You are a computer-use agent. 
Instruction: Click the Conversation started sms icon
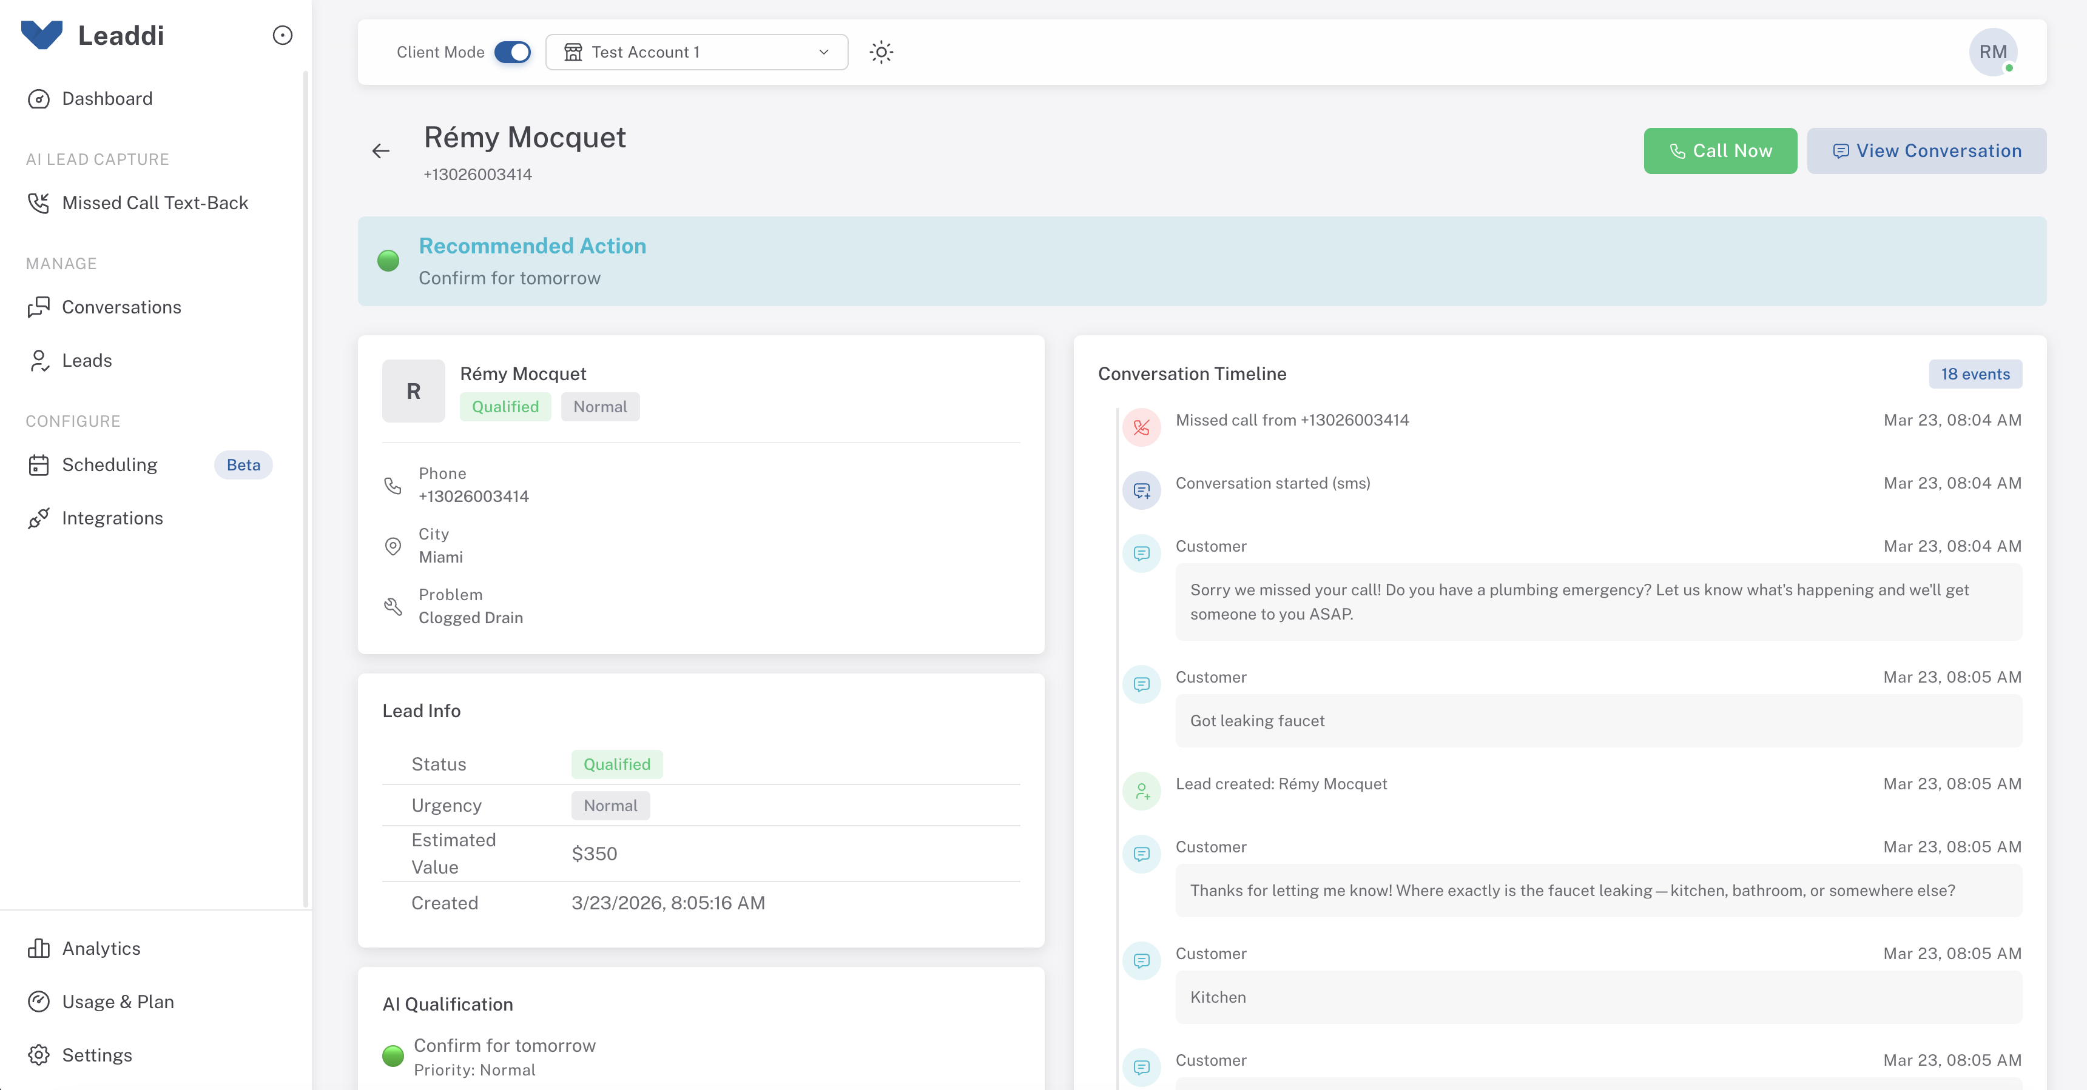pos(1141,490)
